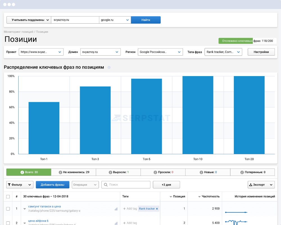Check the box for row 2 keyword
Image resolution: width=281 pixels, height=225 pixels.
point(8,223)
